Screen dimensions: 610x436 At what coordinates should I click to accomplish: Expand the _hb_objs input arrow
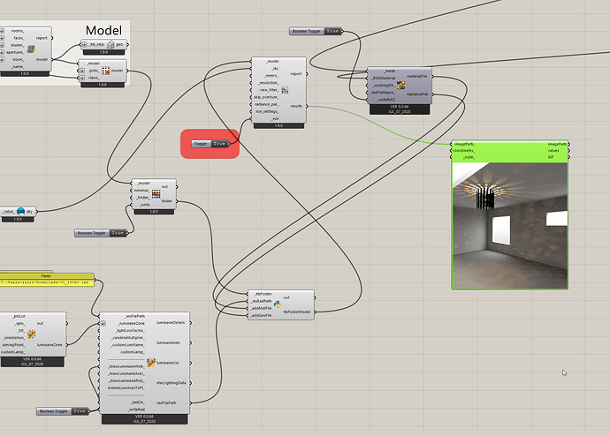tap(85, 44)
